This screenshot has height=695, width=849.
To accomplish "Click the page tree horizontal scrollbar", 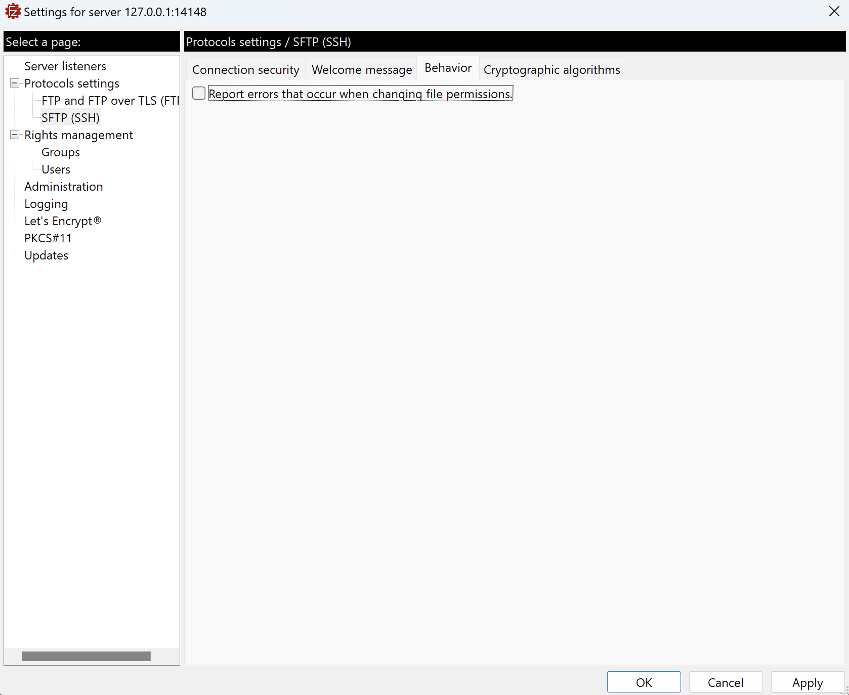I will pos(86,656).
